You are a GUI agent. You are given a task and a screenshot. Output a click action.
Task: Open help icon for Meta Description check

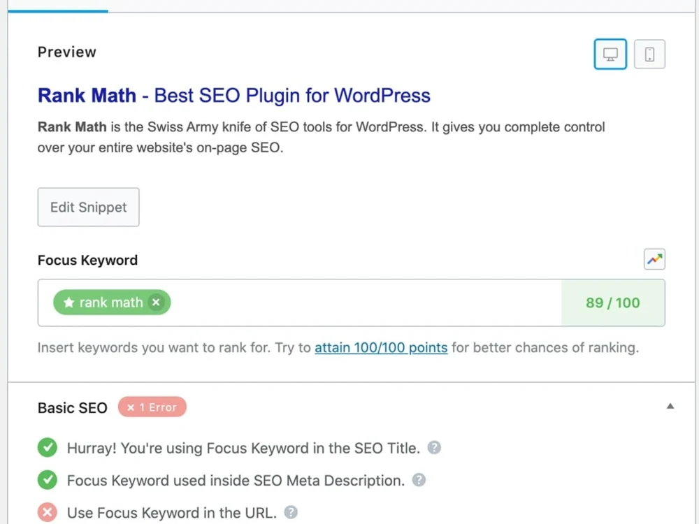coord(419,480)
